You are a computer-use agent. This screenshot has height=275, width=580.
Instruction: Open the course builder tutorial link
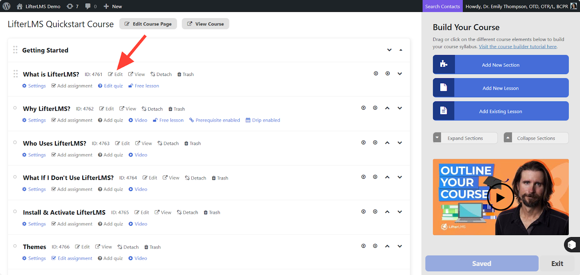coord(518,47)
